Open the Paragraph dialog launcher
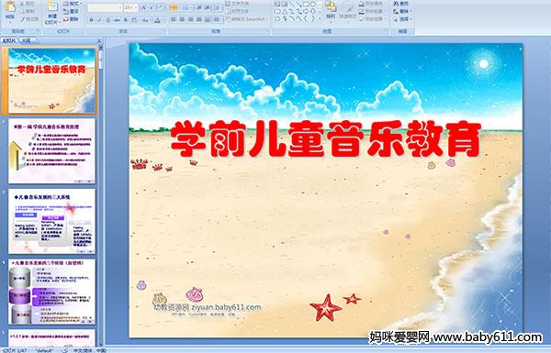This screenshot has width=551, height=353. click(268, 31)
